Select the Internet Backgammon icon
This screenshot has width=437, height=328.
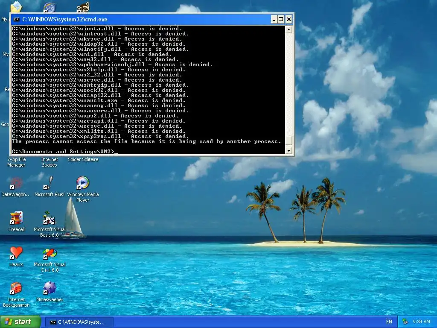click(x=16, y=295)
